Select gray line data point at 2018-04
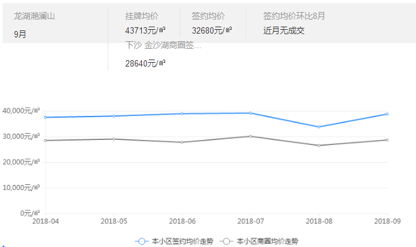The image size is (416, 247). click(46, 141)
